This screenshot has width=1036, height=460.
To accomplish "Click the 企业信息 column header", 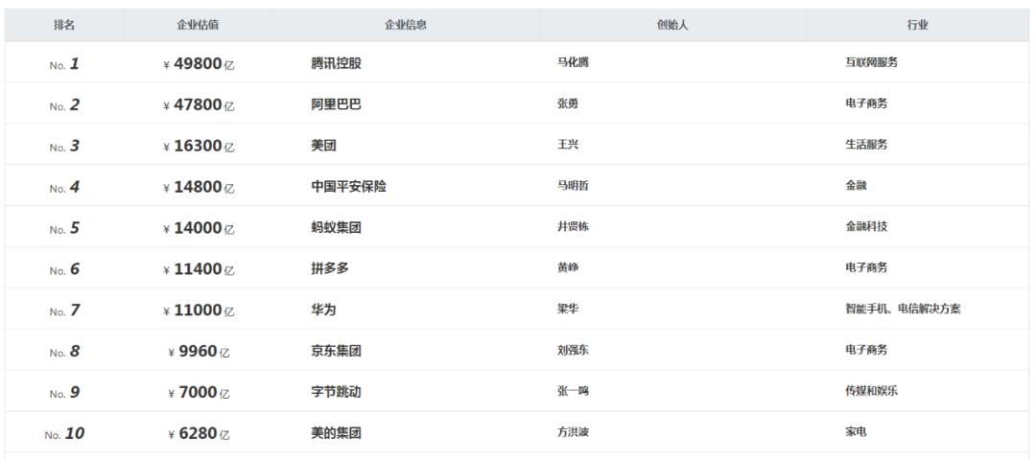I will (x=405, y=25).
